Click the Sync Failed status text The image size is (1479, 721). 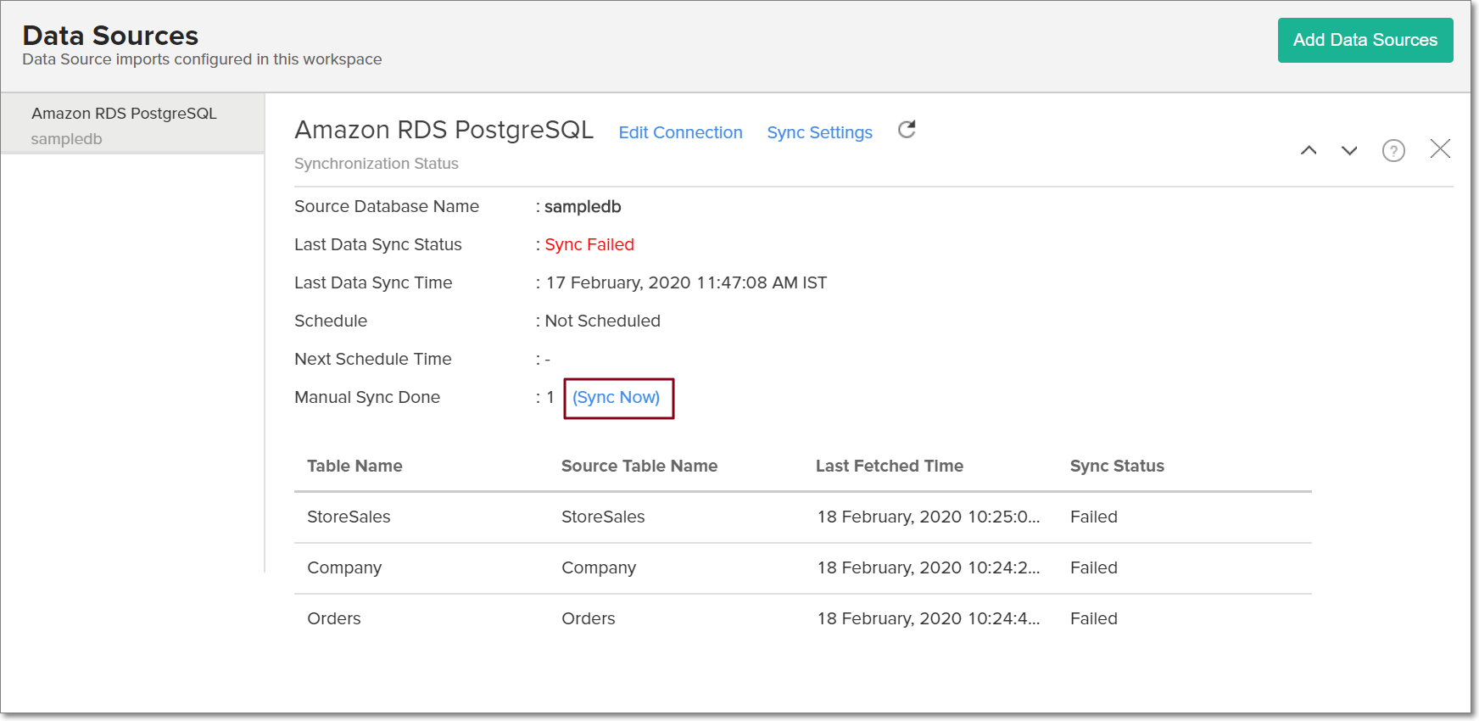click(x=589, y=245)
